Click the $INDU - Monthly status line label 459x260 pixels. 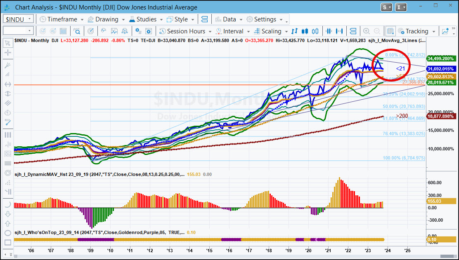tap(32, 40)
